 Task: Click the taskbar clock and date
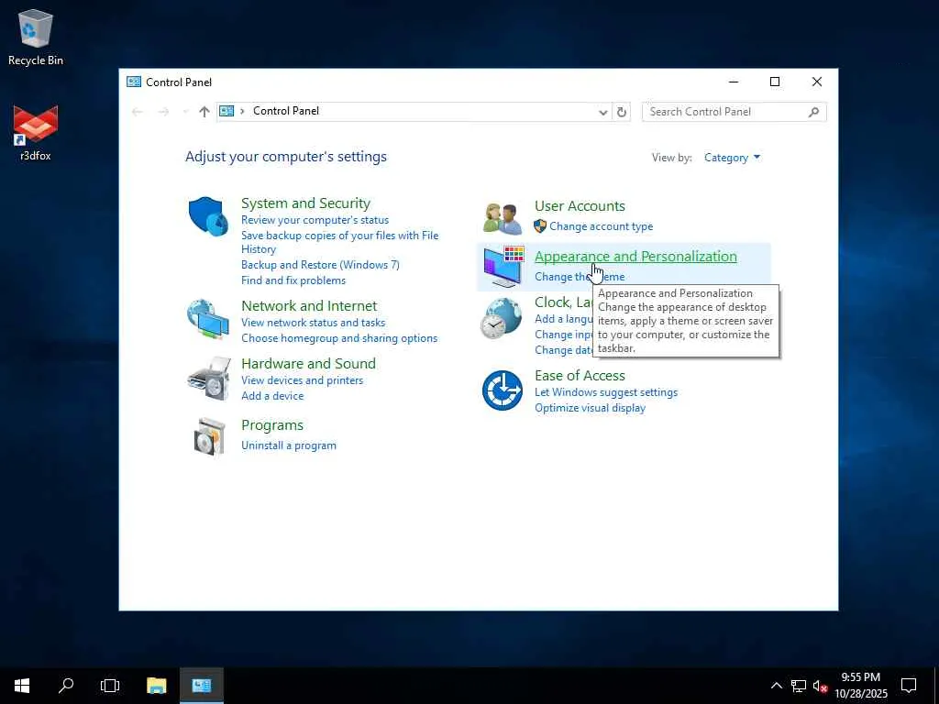pyautogui.click(x=860, y=686)
